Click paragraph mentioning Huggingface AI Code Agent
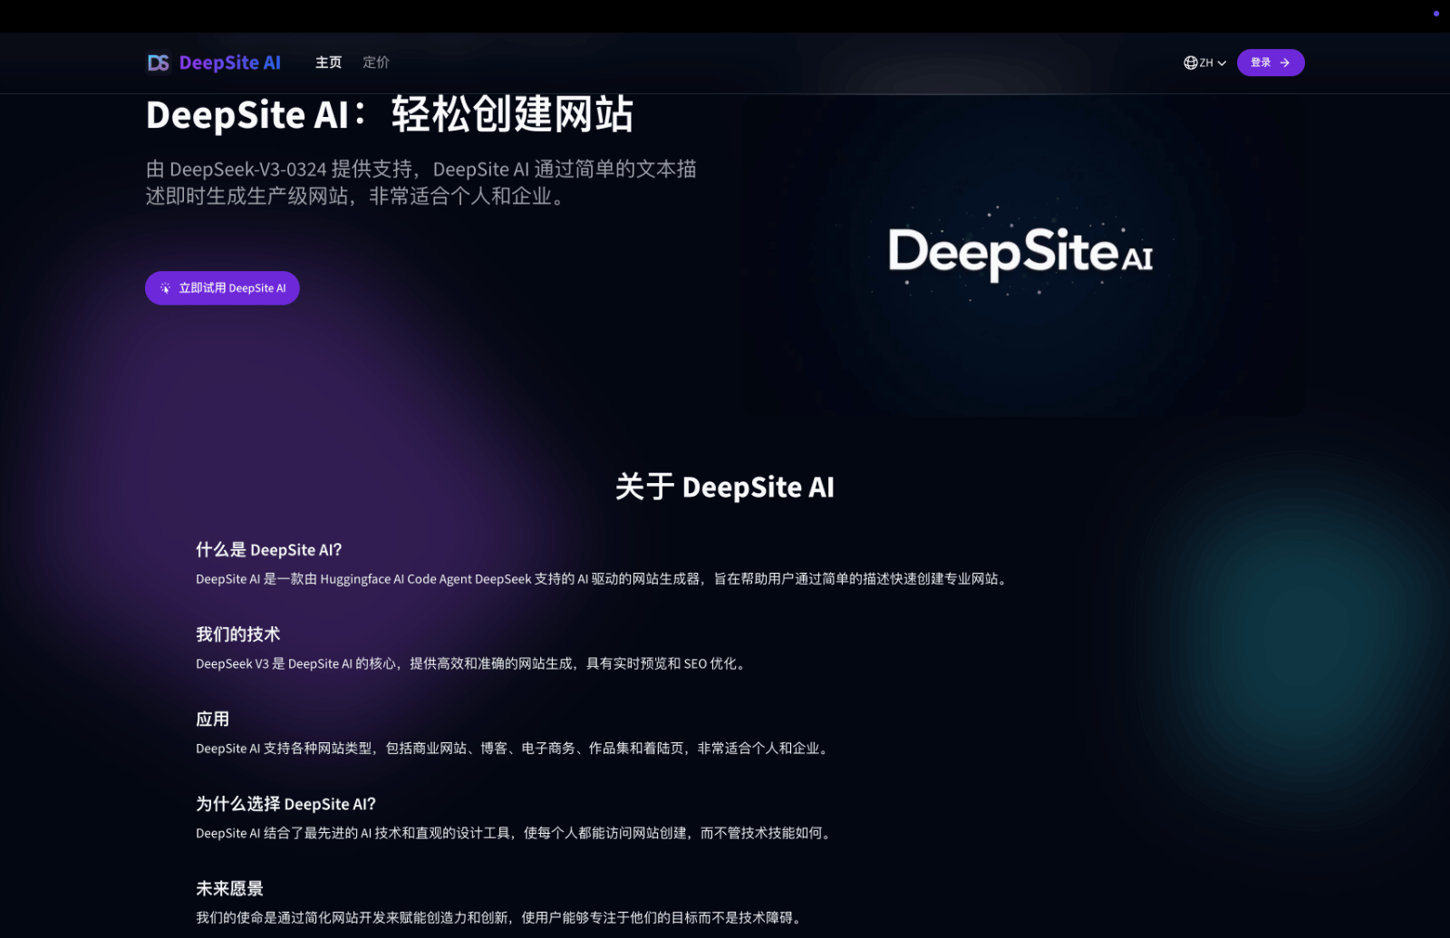 (604, 579)
